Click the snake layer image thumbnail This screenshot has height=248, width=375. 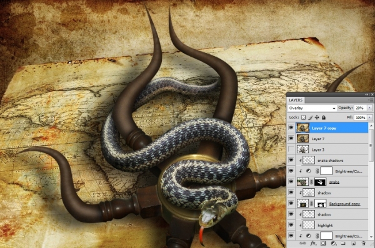302,182
